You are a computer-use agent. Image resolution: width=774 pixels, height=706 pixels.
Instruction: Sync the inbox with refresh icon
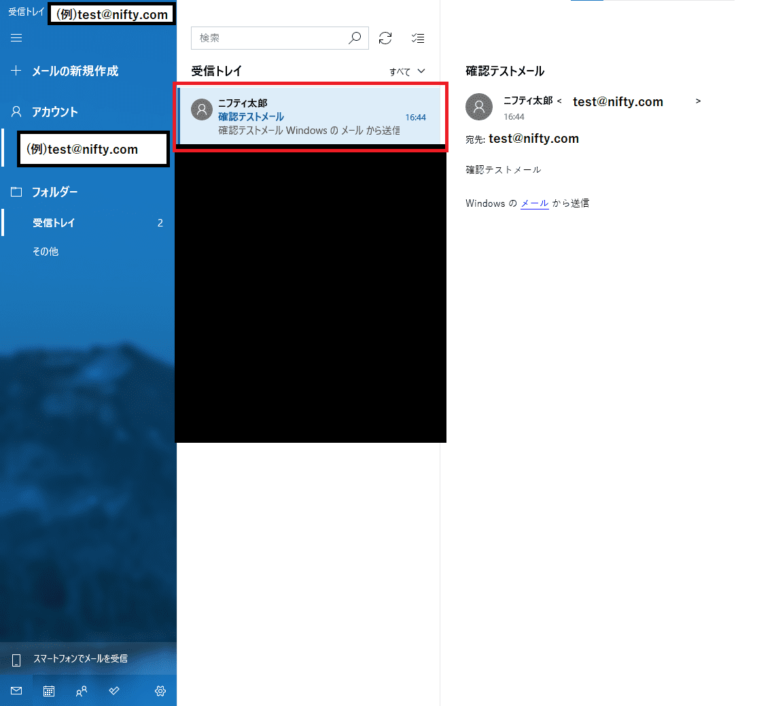pos(385,39)
